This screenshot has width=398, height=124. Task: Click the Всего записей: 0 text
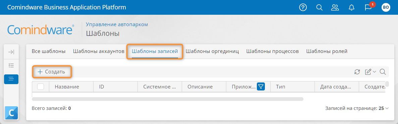(x=51, y=108)
